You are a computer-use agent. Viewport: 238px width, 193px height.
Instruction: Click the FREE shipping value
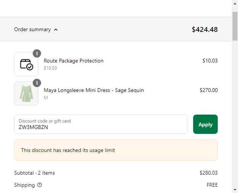212,185
